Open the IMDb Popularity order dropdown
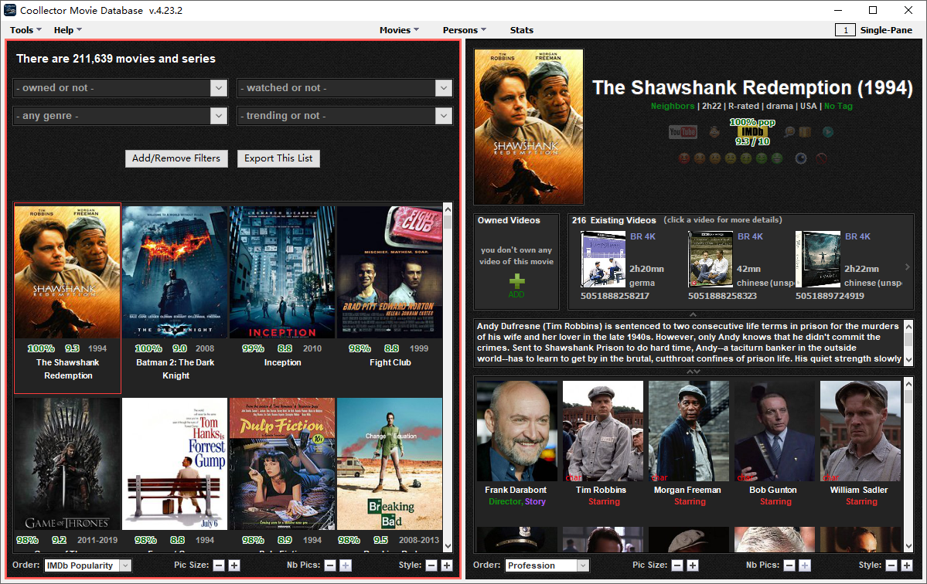The image size is (927, 584). (87, 565)
